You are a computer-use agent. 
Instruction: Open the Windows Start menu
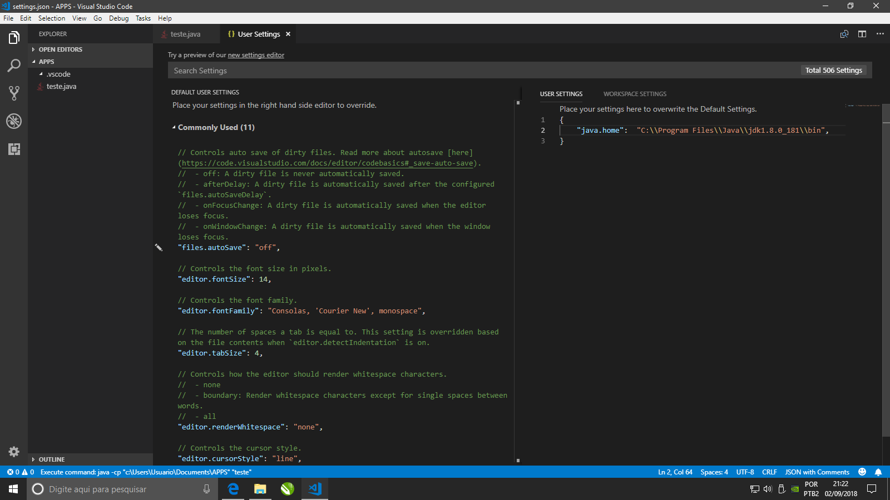[x=13, y=489]
